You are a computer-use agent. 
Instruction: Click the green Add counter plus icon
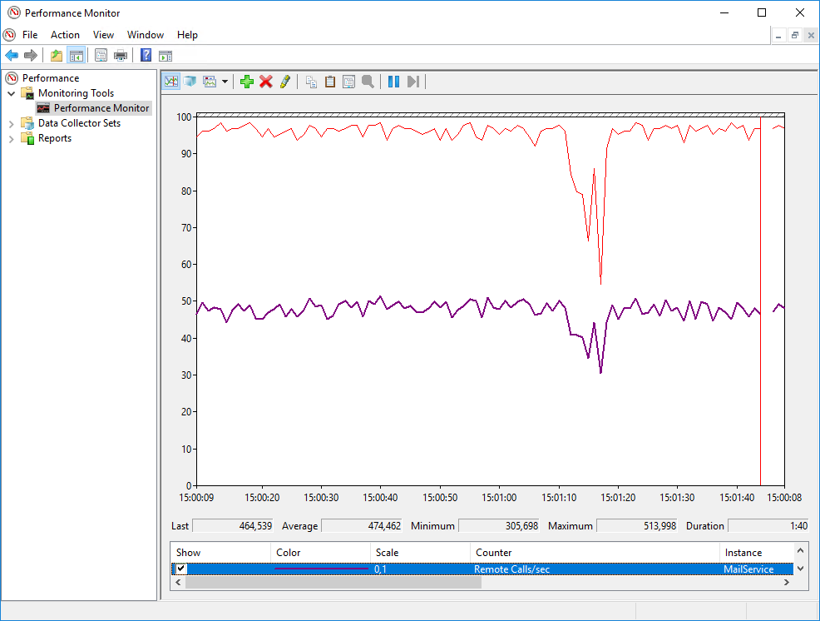click(x=246, y=82)
